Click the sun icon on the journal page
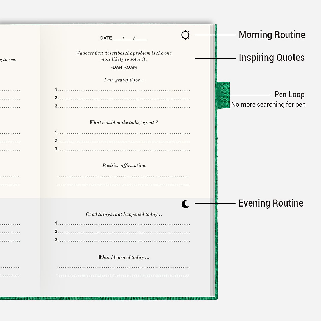 pyautogui.click(x=185, y=35)
